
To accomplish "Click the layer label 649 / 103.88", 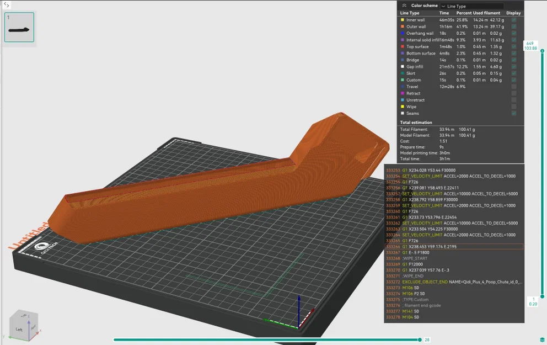I will (530, 46).
